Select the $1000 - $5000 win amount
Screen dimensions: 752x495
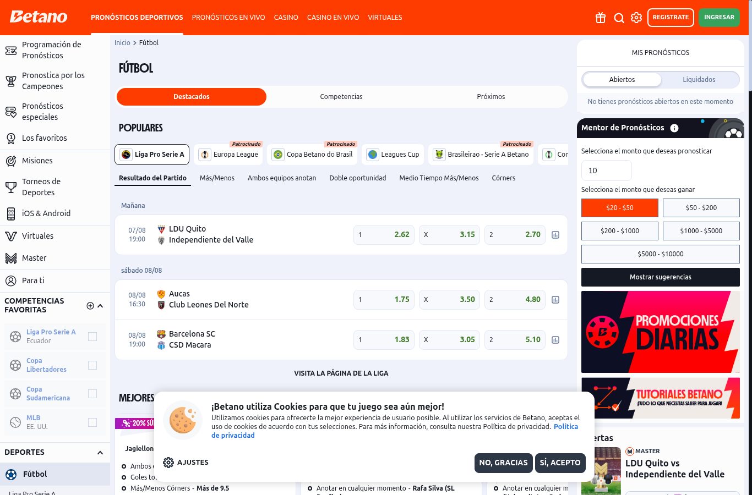(x=701, y=231)
